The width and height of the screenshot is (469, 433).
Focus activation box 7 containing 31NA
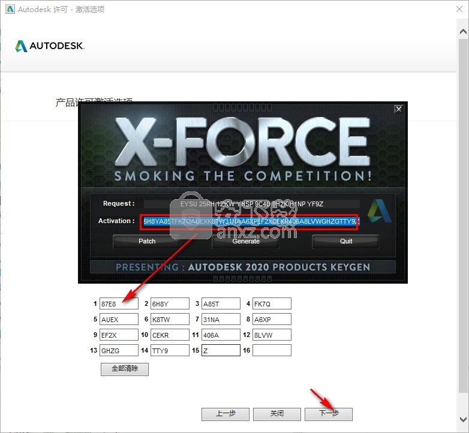tap(221, 319)
